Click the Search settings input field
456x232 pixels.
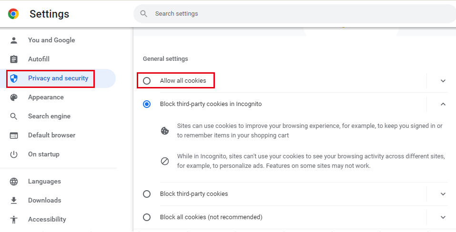click(294, 14)
